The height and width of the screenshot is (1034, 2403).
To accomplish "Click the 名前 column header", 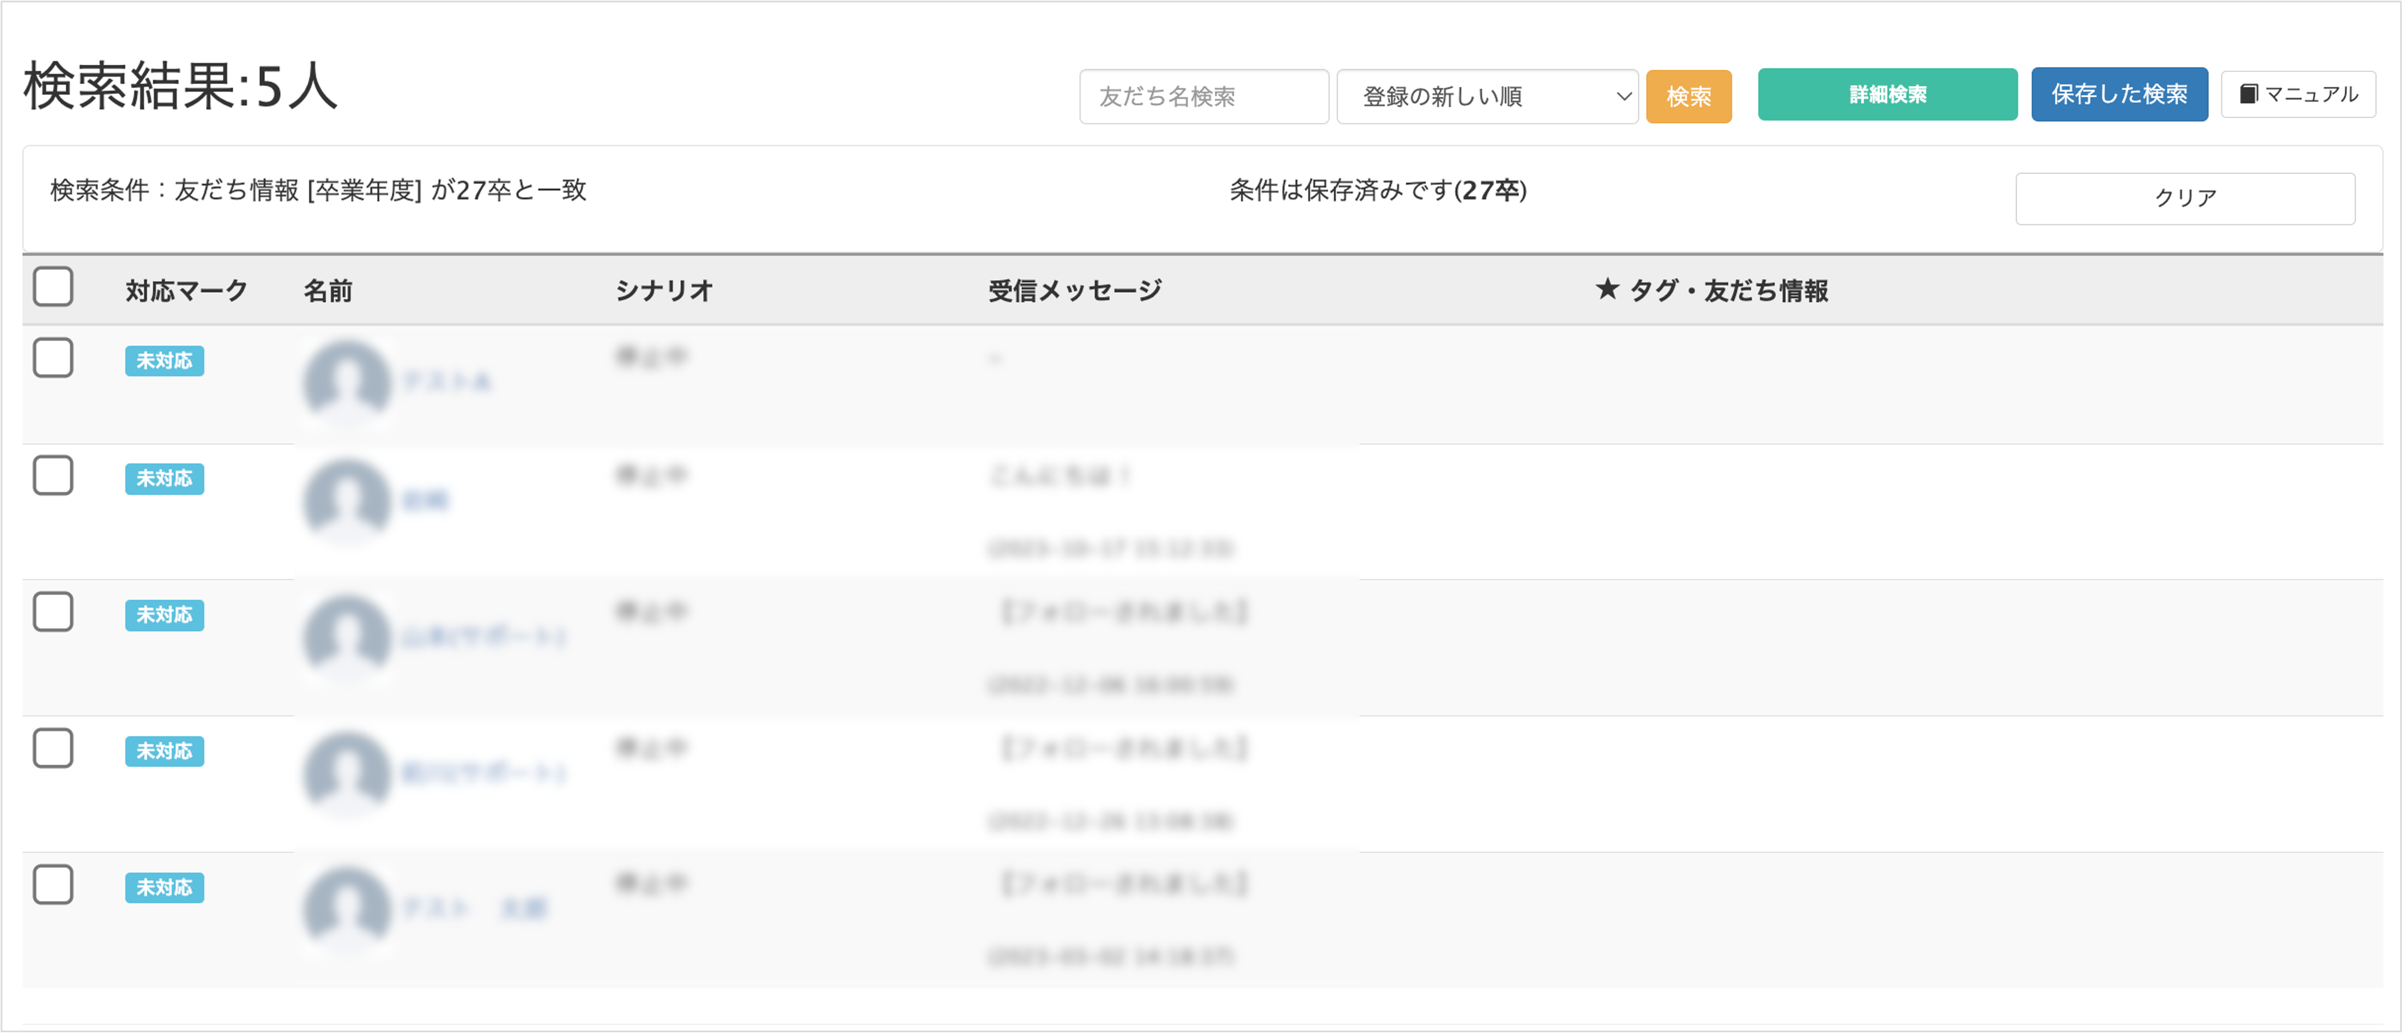I will (328, 290).
